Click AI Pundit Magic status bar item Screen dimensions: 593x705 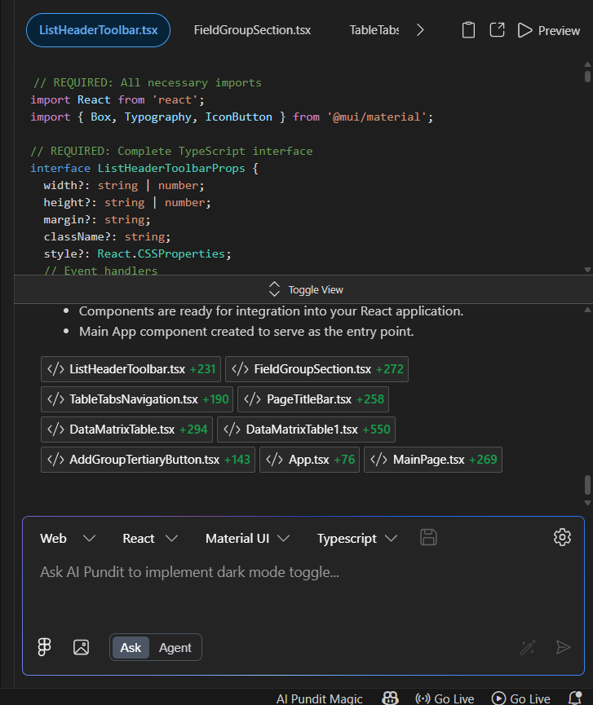tap(319, 698)
